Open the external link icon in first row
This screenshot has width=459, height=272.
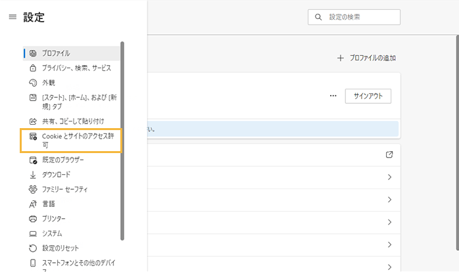point(389,155)
